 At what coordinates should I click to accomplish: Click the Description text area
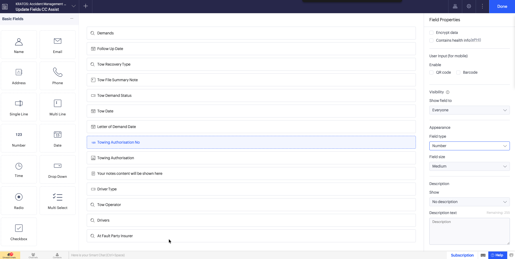pyautogui.click(x=469, y=231)
